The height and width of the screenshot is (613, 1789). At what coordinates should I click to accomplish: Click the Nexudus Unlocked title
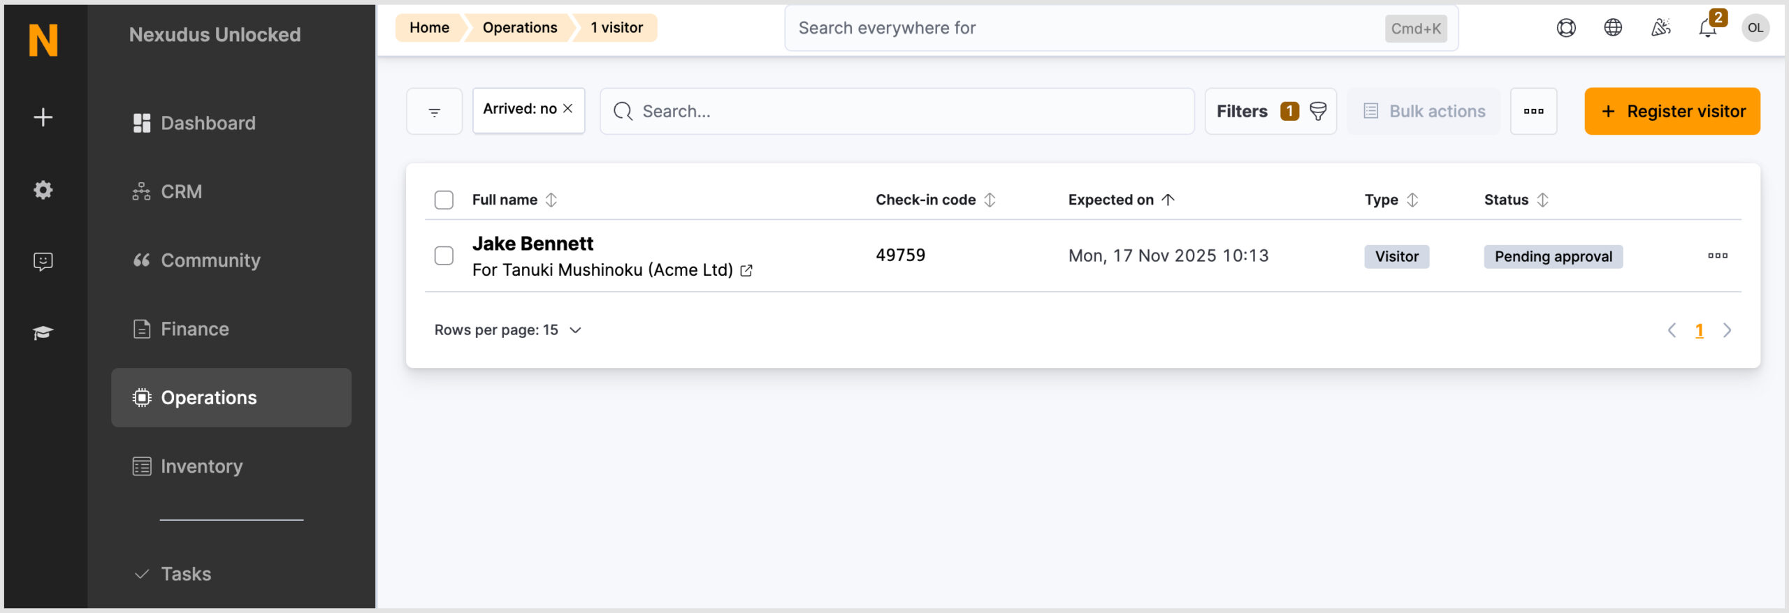coord(215,35)
